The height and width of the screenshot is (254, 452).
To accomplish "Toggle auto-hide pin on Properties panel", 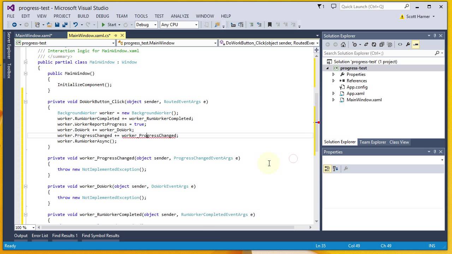I will coord(435,152).
